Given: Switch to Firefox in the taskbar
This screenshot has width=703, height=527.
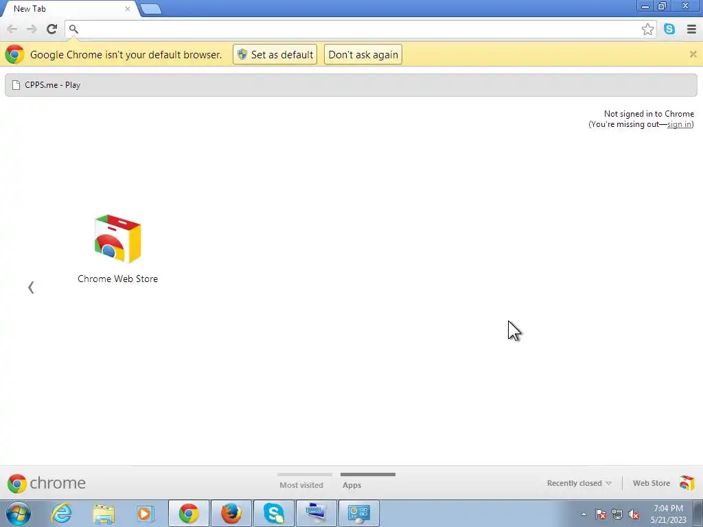Looking at the screenshot, I should click(231, 513).
